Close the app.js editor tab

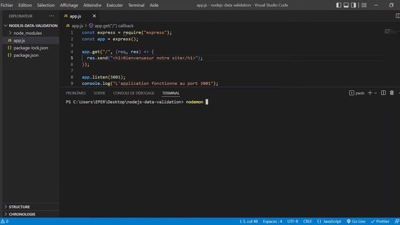[94, 16]
